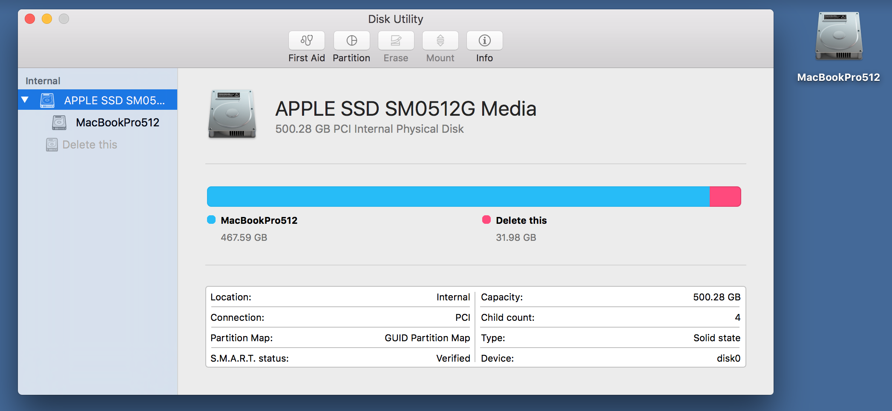Open the Info toolbar icon
Image resolution: width=892 pixels, height=411 pixels.
tap(485, 40)
